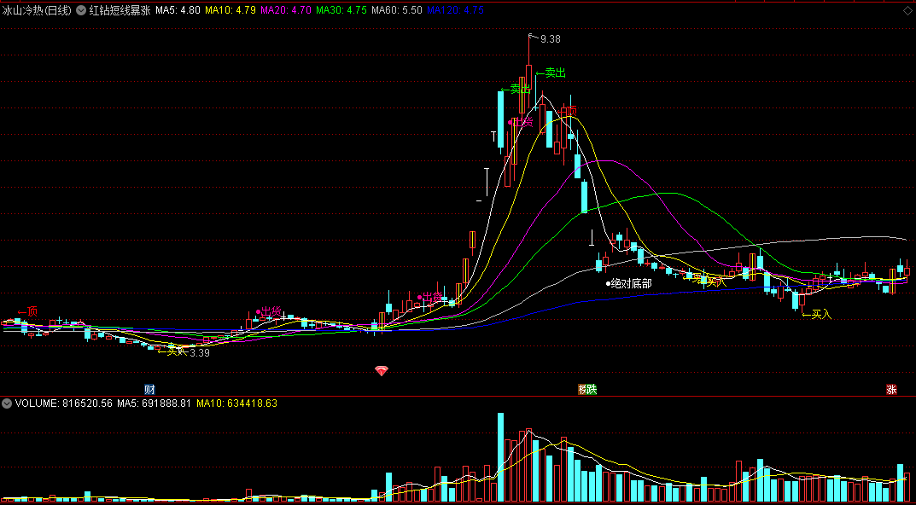Click the 移 event marker
Screen dimensions: 916x505
582,389
